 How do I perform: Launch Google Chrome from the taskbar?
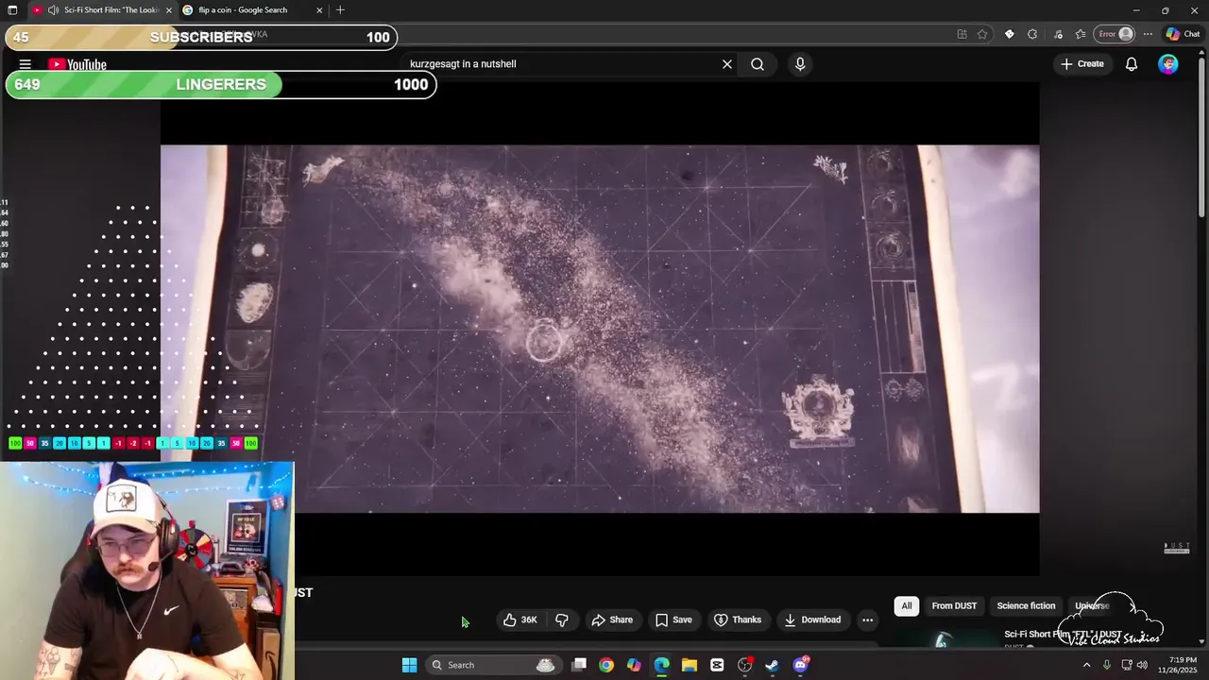point(606,665)
